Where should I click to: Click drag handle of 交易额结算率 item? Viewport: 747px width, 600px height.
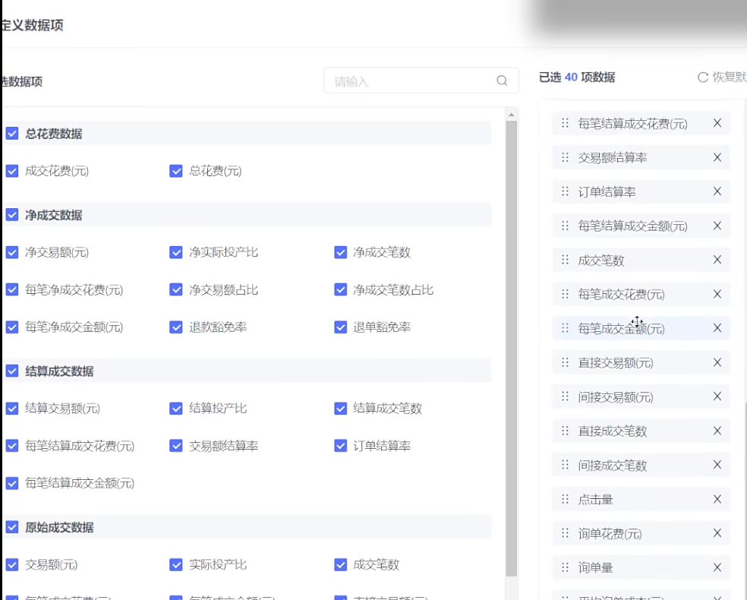tap(565, 157)
